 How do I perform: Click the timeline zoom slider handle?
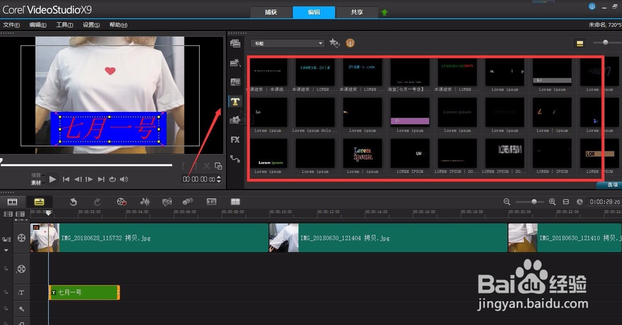[x=534, y=202]
